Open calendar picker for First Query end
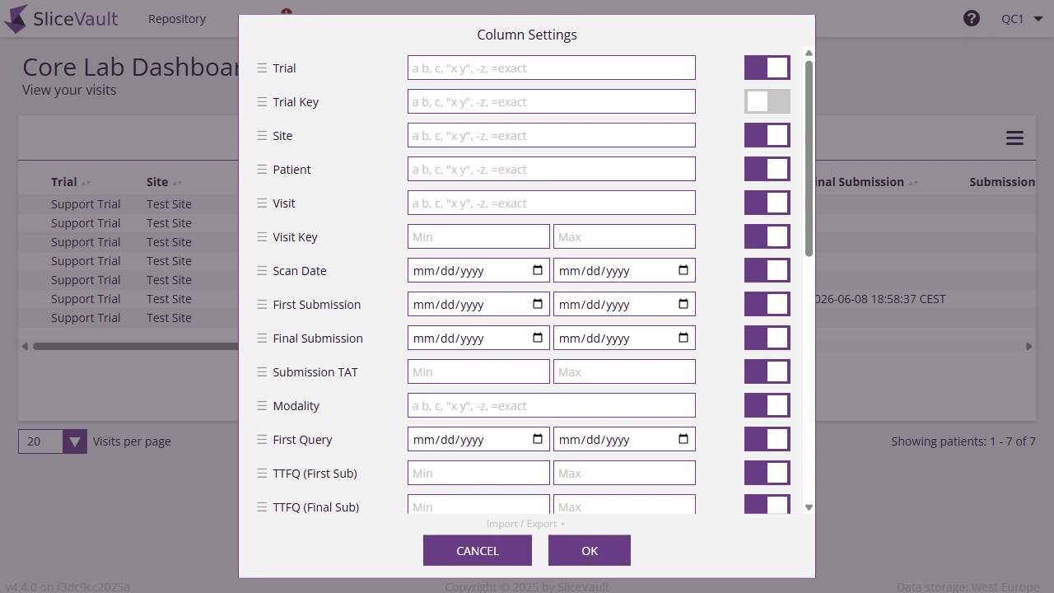 (683, 439)
